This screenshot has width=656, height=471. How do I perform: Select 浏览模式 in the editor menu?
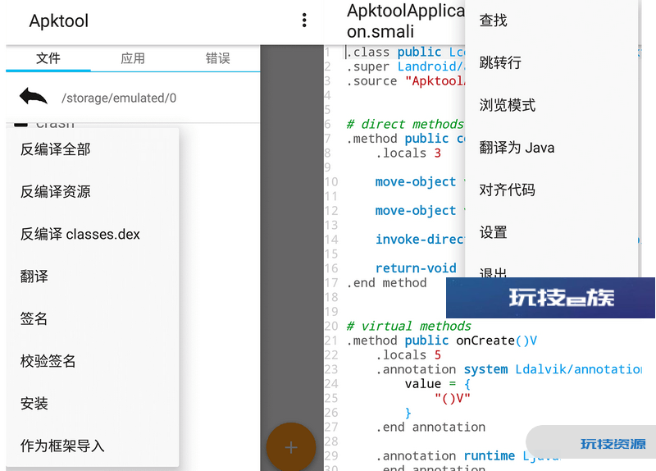point(551,105)
